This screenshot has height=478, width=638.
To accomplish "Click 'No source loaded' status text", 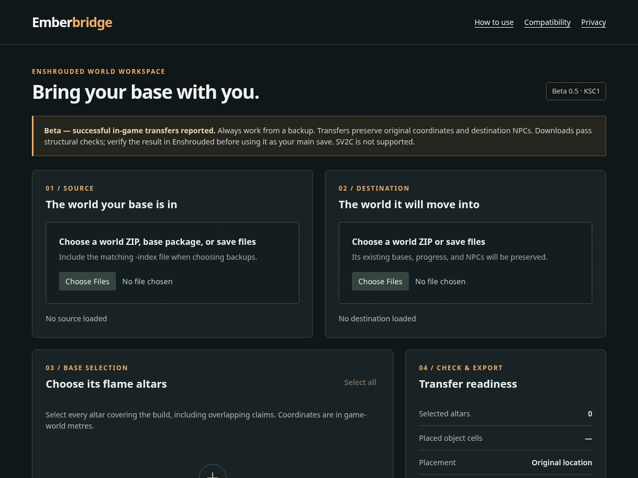I will [76, 319].
